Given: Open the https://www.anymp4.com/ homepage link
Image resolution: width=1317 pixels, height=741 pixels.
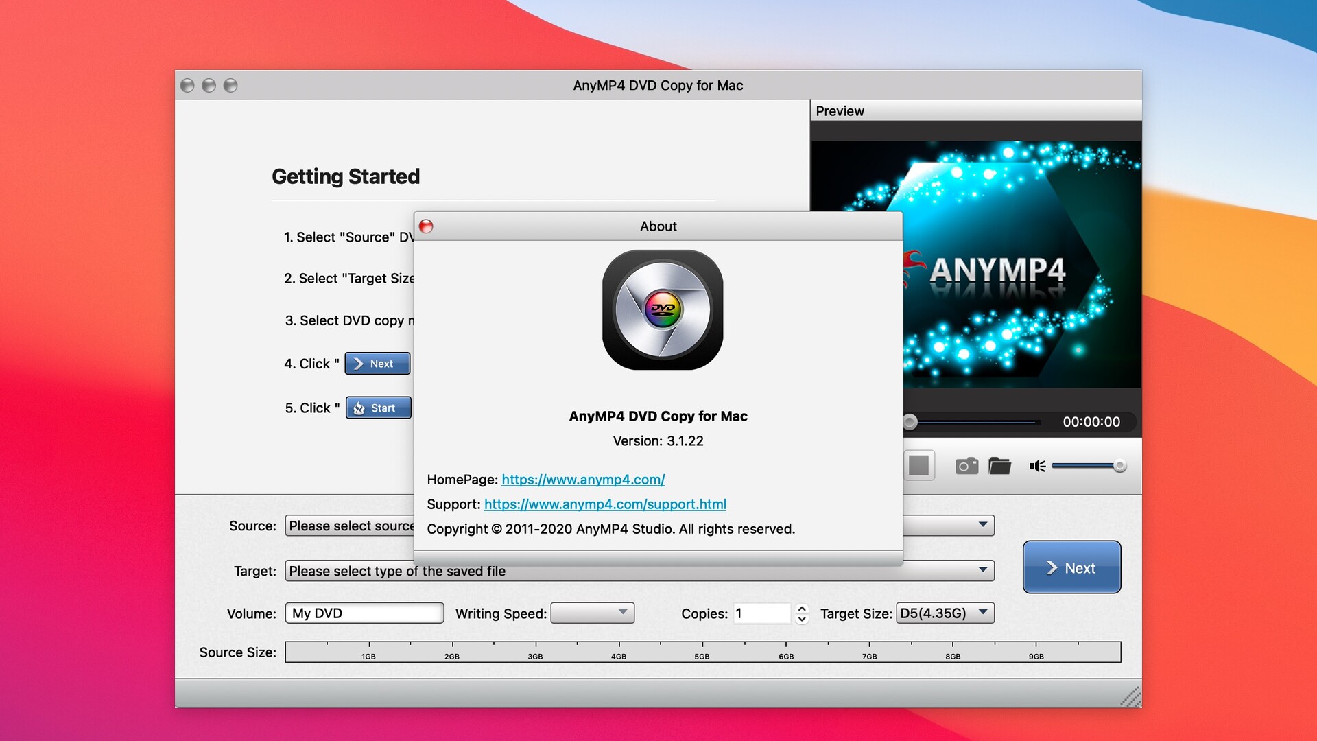Looking at the screenshot, I should (582, 480).
